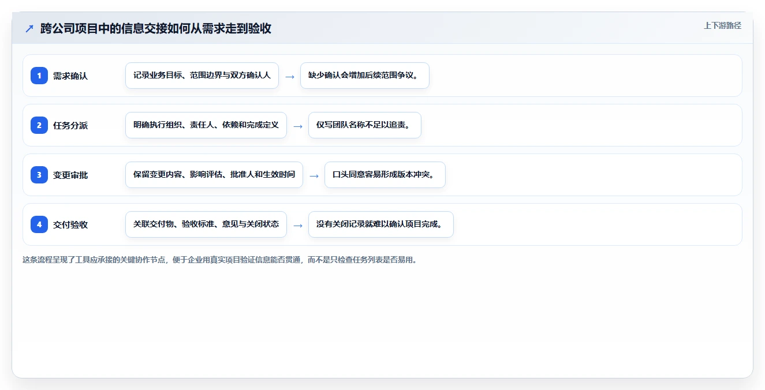
Task: Click the arrow in the 需求确认 row
Action: click(290, 76)
